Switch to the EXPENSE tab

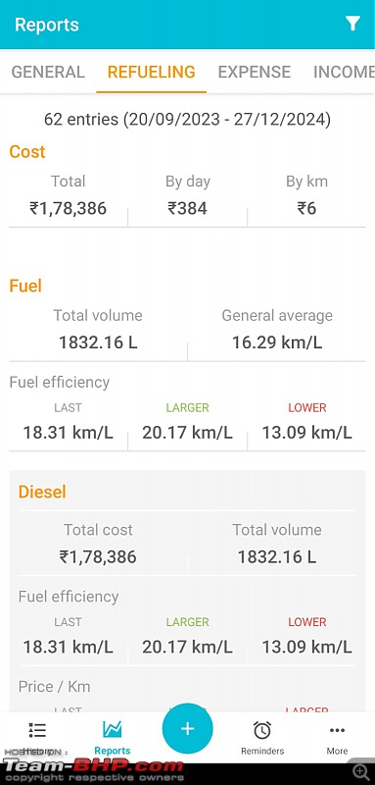tap(255, 72)
